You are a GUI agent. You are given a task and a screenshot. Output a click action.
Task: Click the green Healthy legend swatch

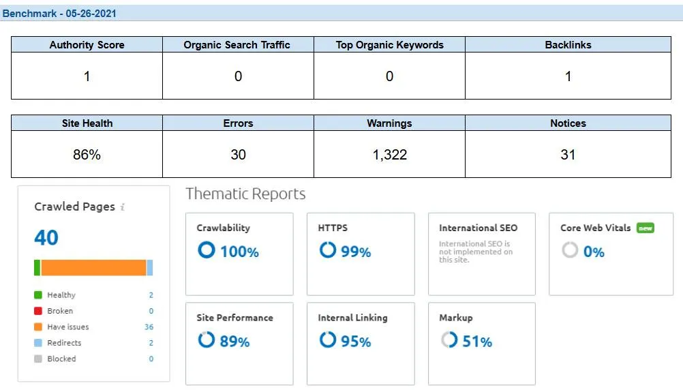[38, 295]
